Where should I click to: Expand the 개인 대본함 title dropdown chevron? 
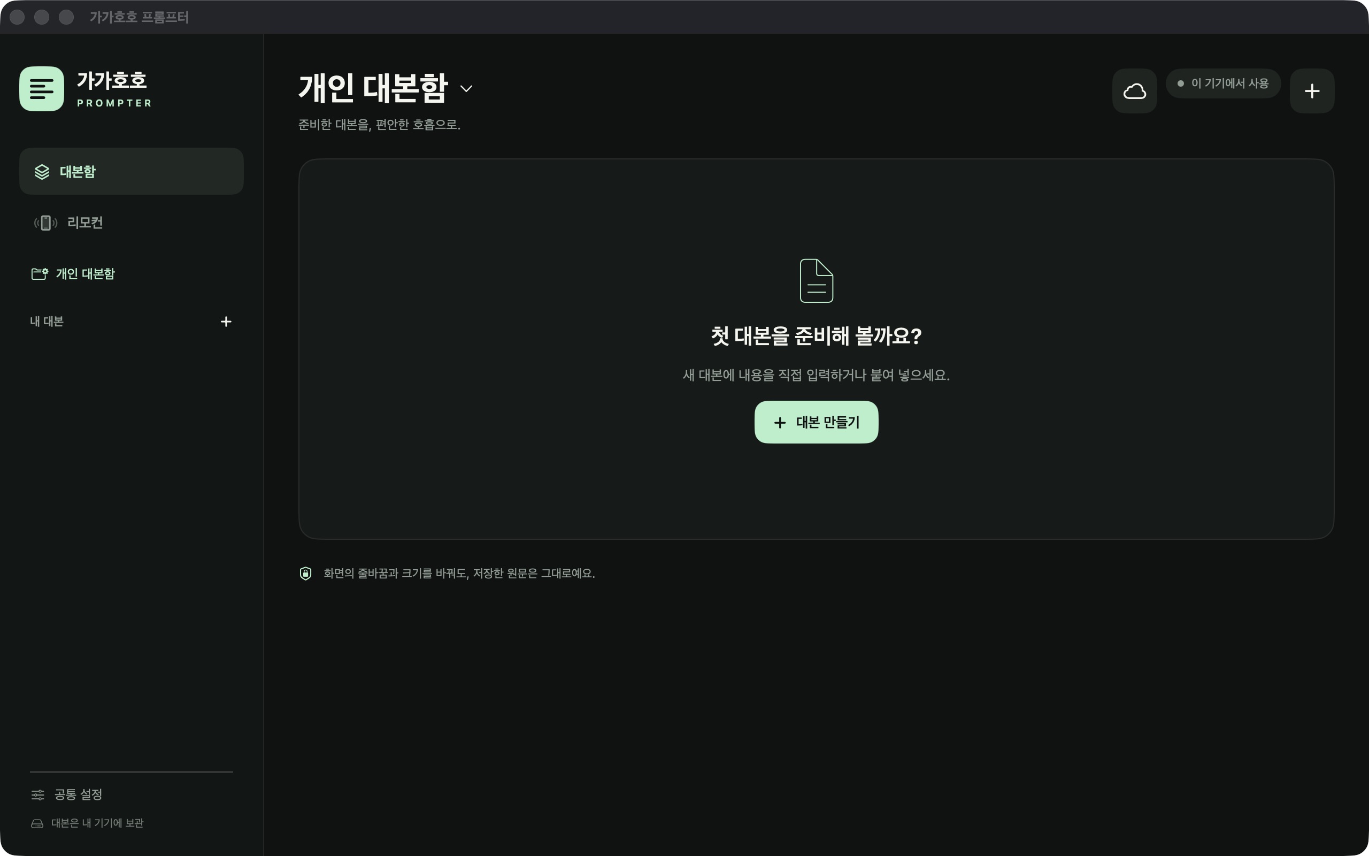[x=466, y=89]
